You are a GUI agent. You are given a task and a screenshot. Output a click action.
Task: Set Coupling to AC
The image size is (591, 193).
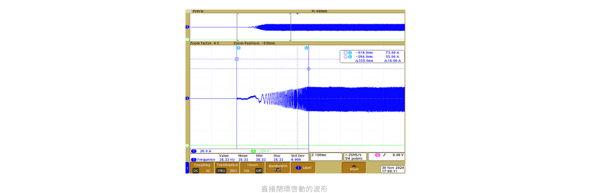pos(208,170)
